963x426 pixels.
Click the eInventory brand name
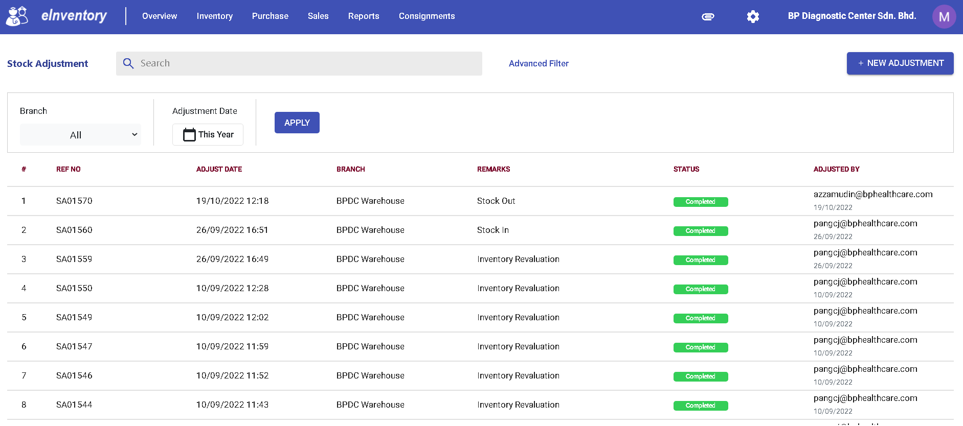(x=74, y=16)
